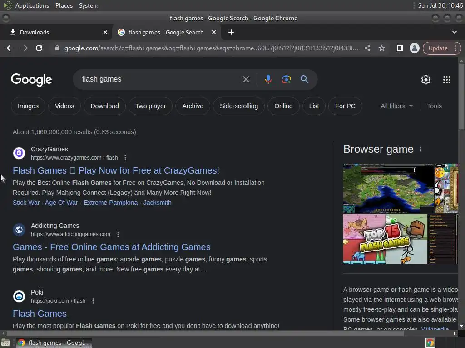Click the Update button in Chrome
Screen dimensions: 465x348
pos(438,48)
